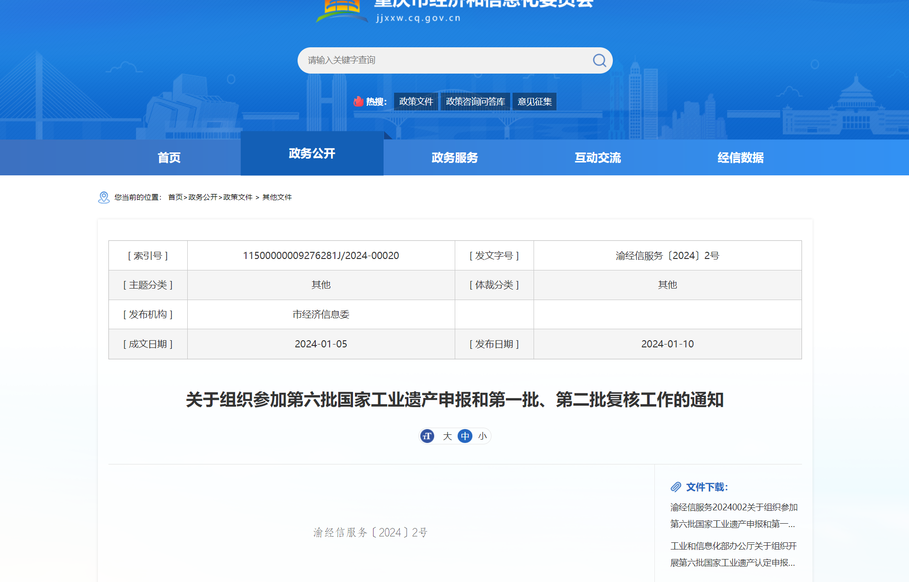The height and width of the screenshot is (582, 909).
Task: Download the 渝经信服务2024002 attachment file
Action: [x=733, y=515]
